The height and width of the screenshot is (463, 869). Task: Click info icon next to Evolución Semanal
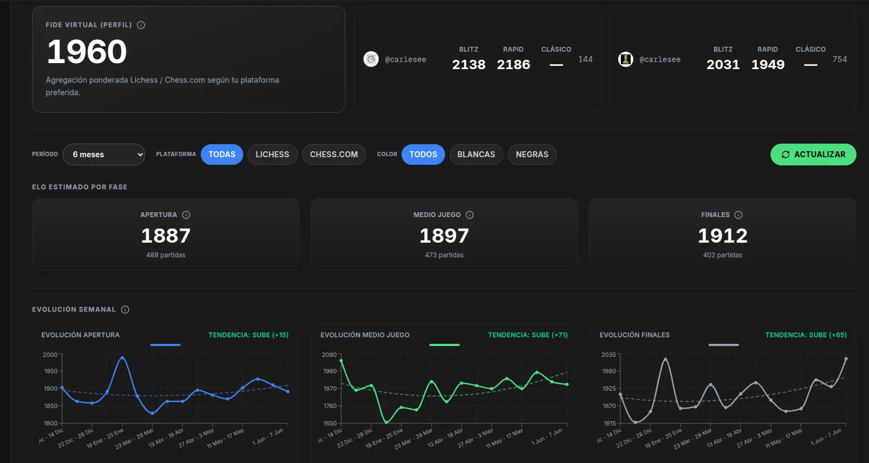[125, 310]
